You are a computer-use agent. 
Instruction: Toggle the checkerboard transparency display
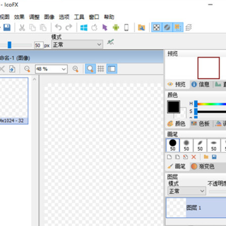pyautogui.click(x=157, y=28)
